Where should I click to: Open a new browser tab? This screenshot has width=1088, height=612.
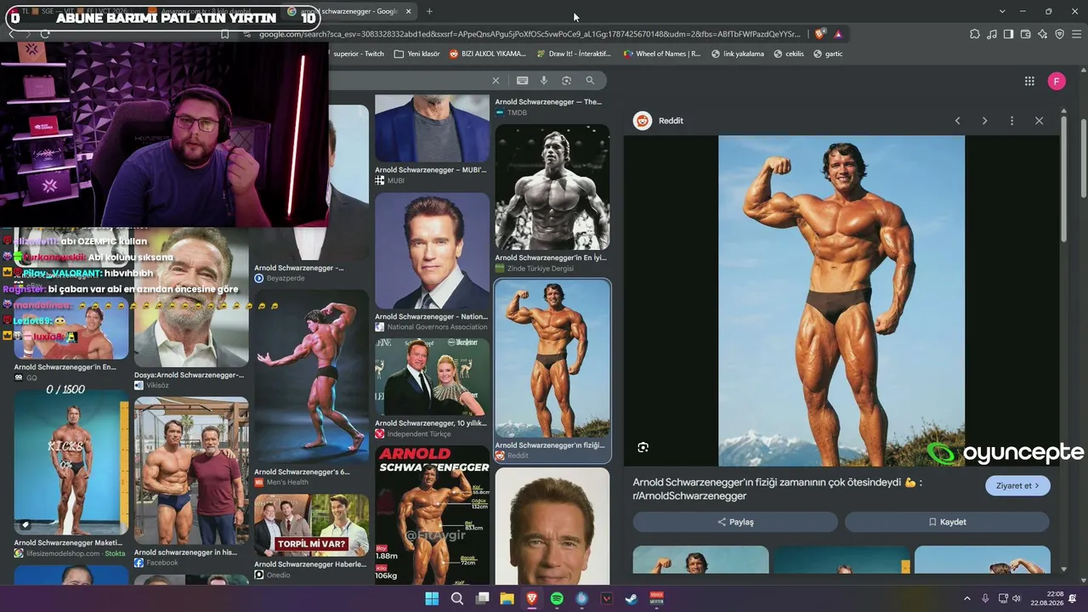click(429, 11)
